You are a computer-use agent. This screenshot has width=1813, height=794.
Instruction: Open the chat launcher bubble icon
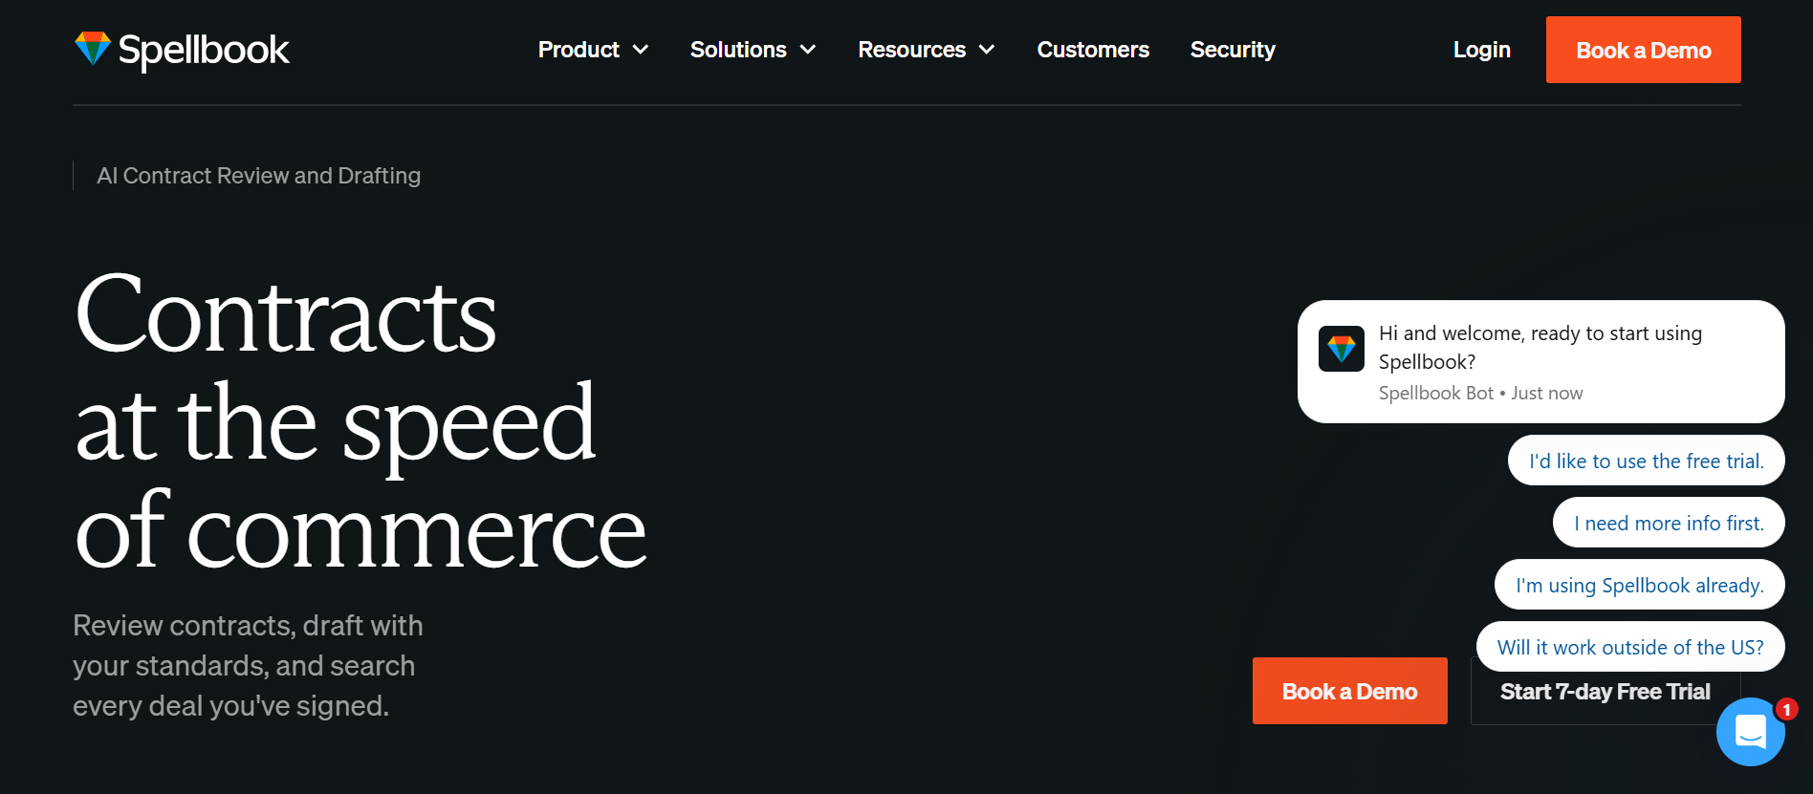(x=1750, y=732)
